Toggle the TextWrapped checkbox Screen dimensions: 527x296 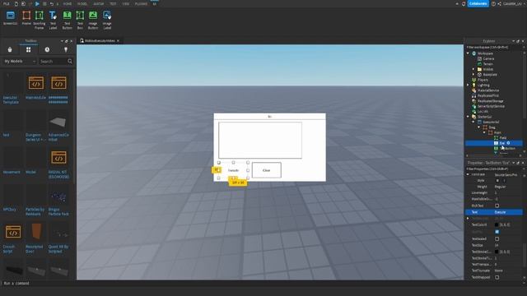click(497, 277)
